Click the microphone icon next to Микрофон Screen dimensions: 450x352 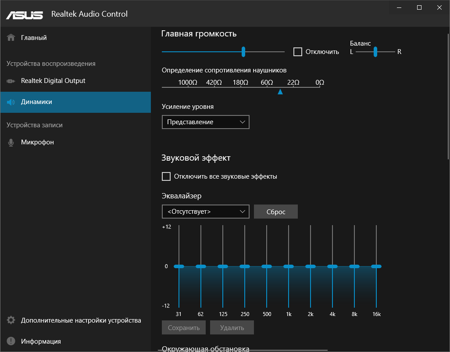11,142
